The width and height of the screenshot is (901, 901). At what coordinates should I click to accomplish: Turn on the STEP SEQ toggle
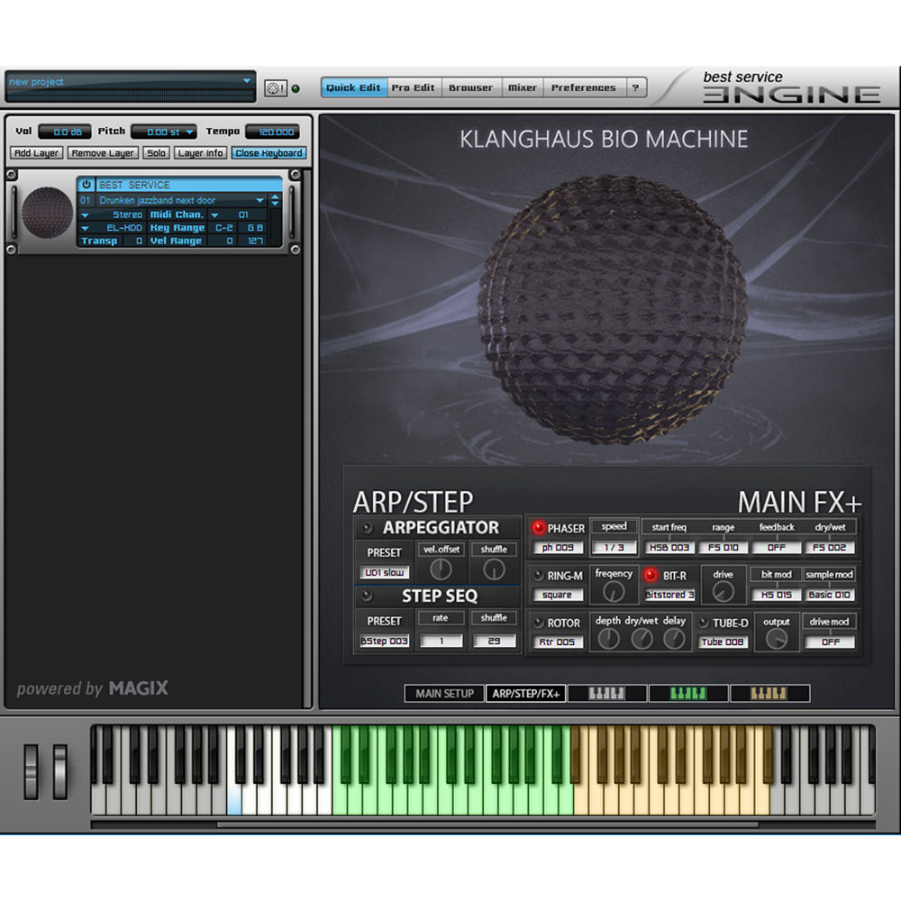[x=367, y=596]
